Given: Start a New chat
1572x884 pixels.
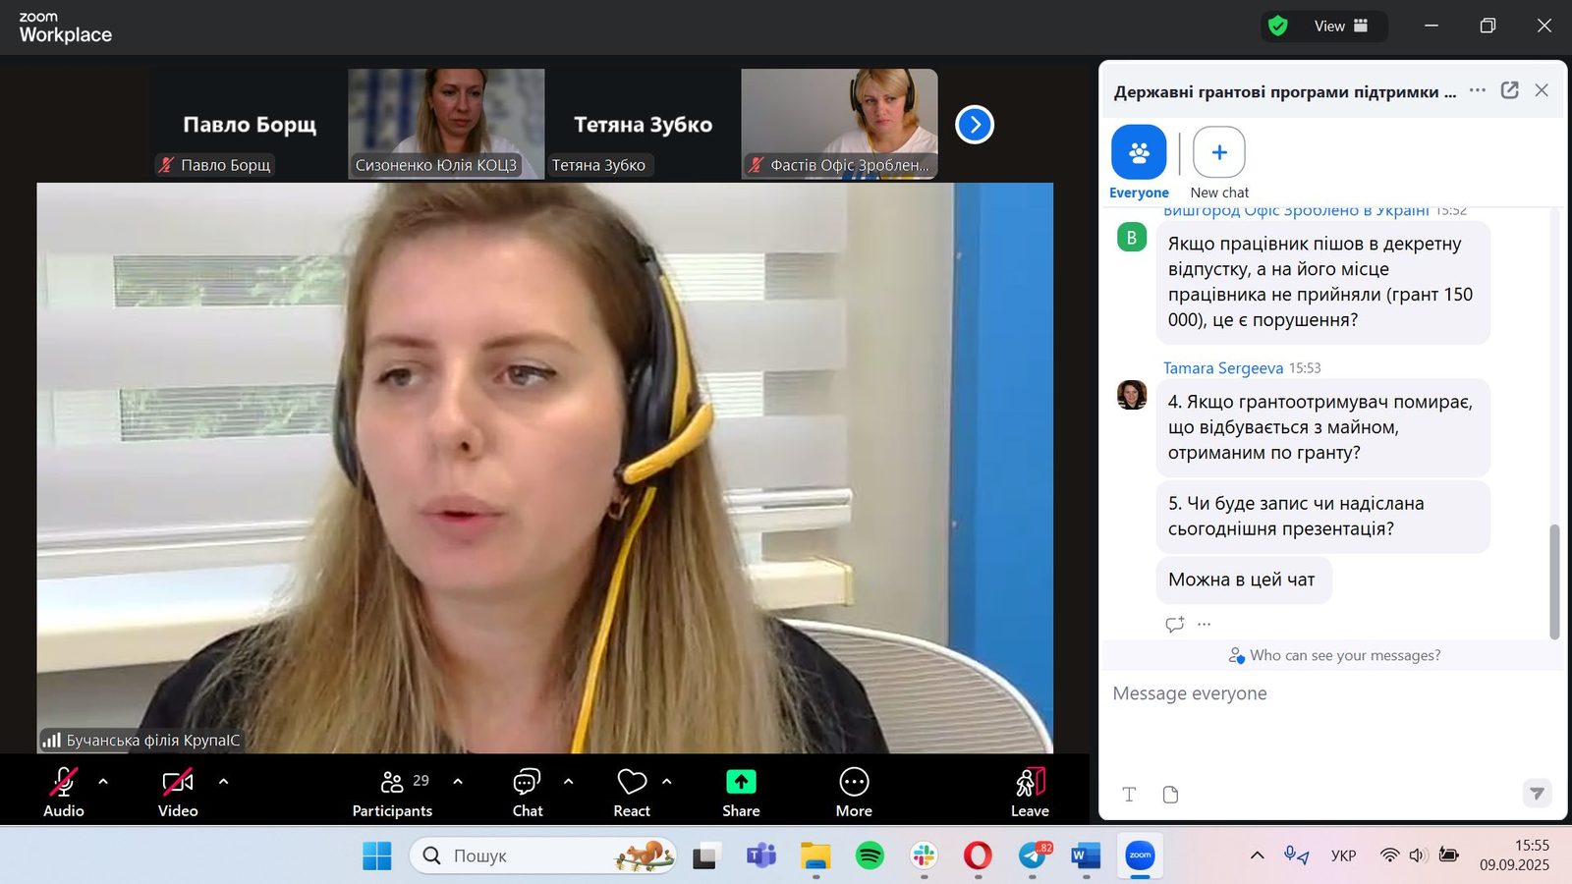Looking at the screenshot, I should [1219, 163].
